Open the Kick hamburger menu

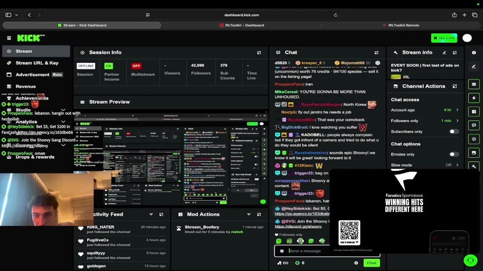9,38
